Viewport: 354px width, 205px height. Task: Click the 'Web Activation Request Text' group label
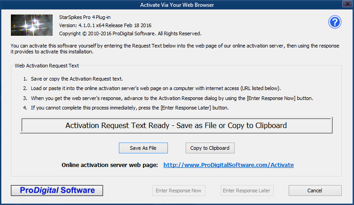point(47,66)
